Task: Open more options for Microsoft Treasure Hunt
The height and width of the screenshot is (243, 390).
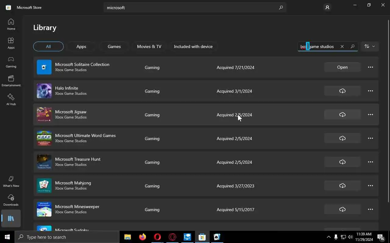Action: point(370,162)
